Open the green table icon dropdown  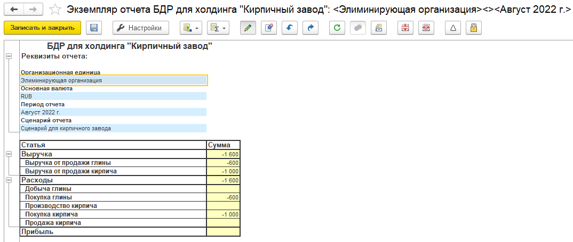pos(190,28)
